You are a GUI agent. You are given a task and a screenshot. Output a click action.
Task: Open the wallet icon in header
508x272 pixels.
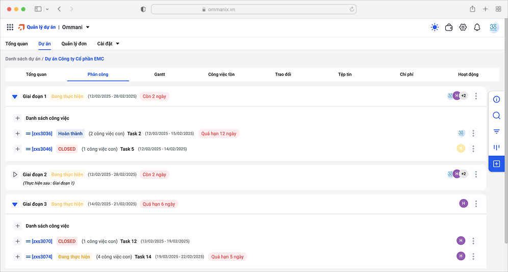449,28
